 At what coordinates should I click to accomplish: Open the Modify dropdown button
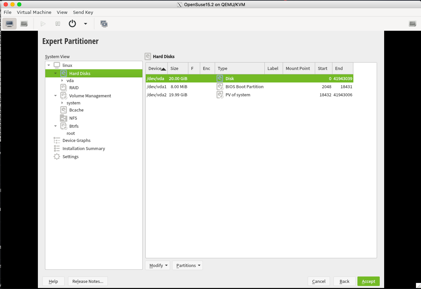click(x=158, y=265)
